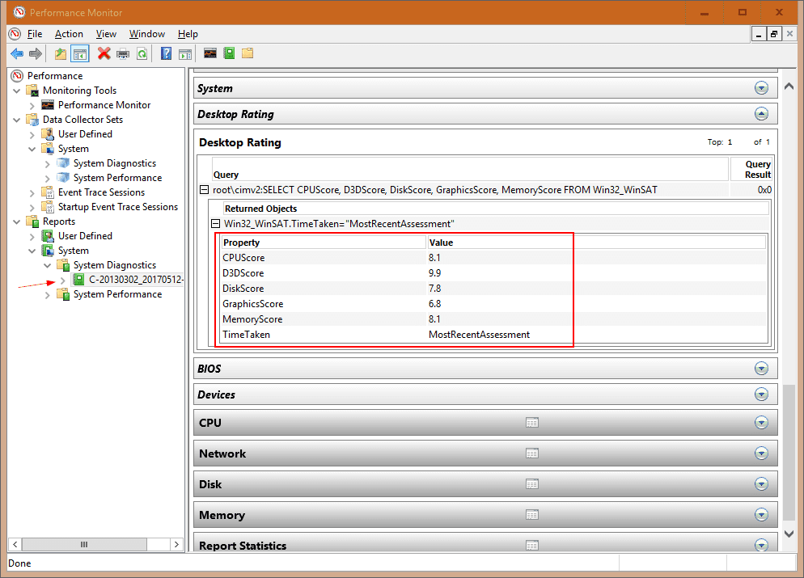Open the Action menu
804x578 pixels.
[69, 34]
